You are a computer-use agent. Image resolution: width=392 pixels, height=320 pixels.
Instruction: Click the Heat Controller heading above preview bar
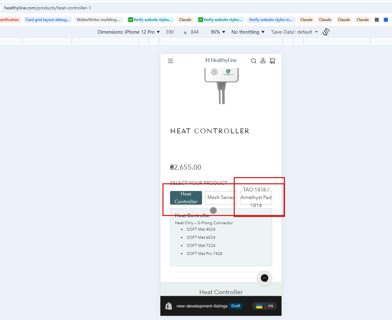click(x=221, y=292)
